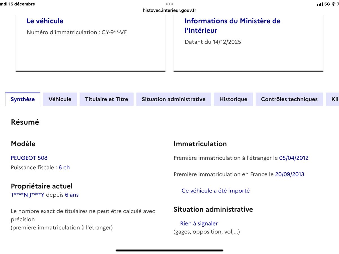Tap the iPad home indicator bar
Screen dimensions: 339x254
pos(169,250)
